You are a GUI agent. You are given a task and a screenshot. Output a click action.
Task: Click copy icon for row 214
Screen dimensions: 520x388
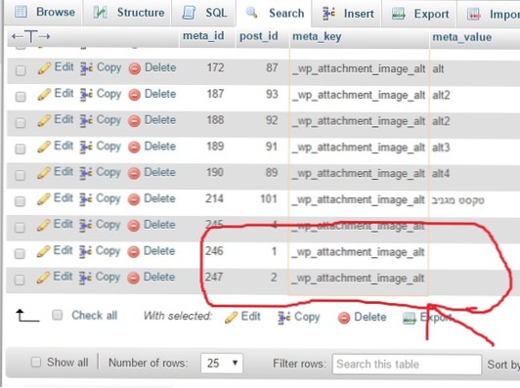click(x=86, y=199)
